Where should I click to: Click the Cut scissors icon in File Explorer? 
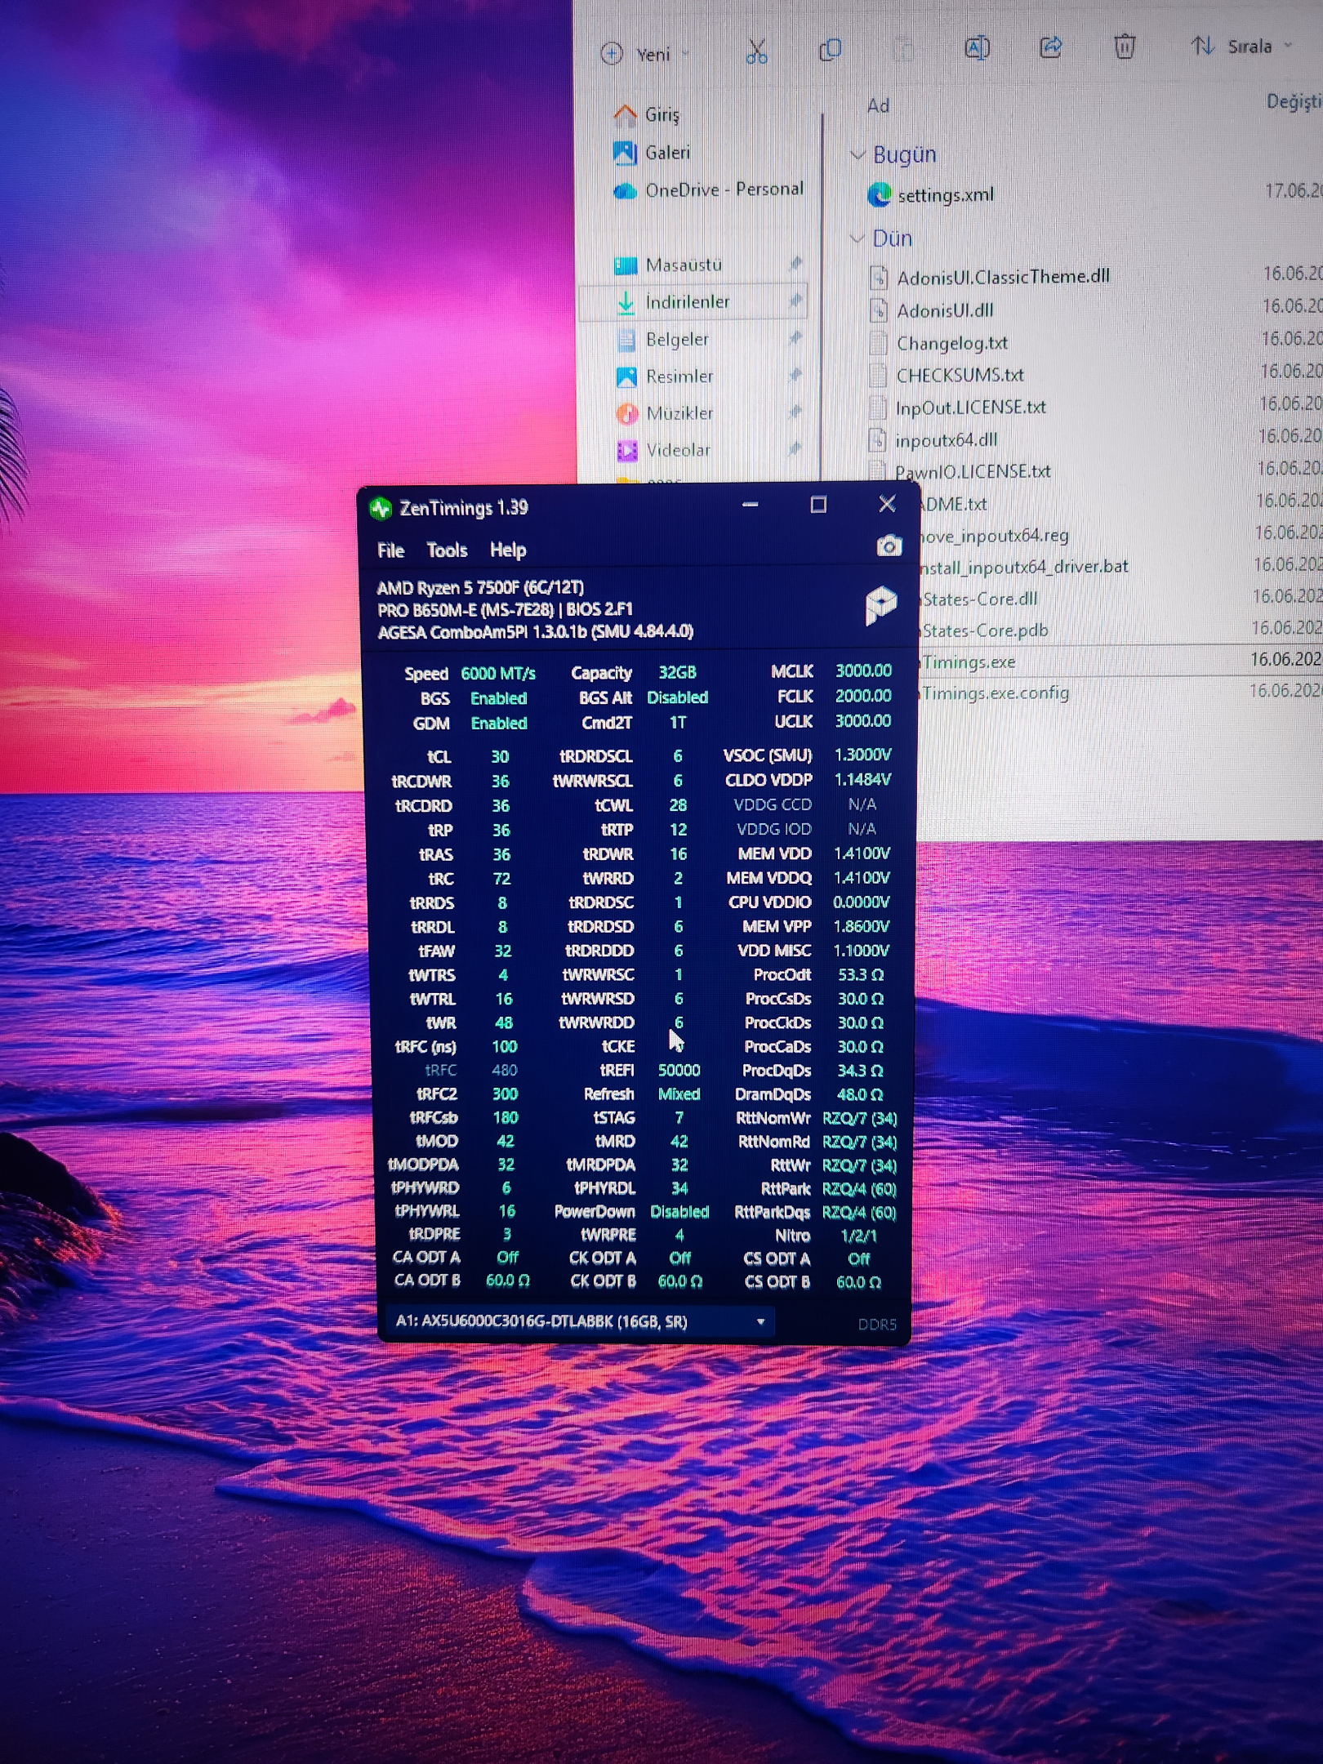(x=757, y=51)
